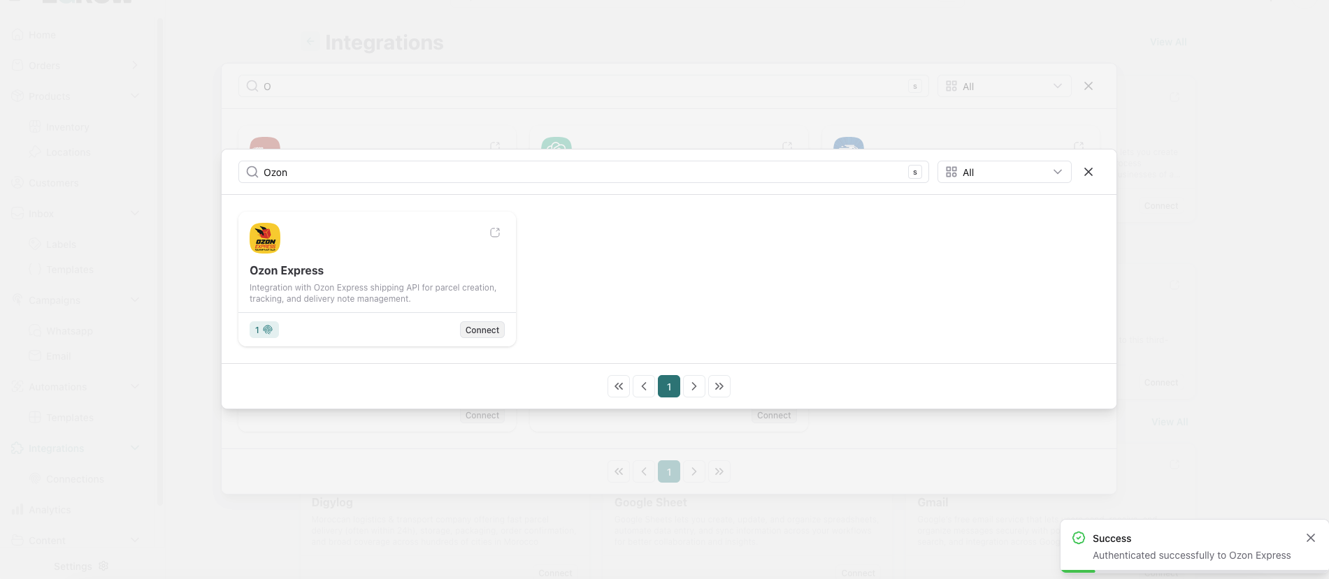
Task: Click the Gmail card title in the background
Action: (933, 502)
